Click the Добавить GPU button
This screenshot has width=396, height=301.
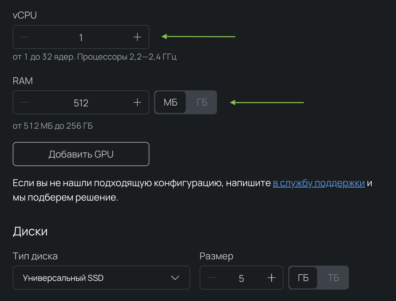click(81, 154)
